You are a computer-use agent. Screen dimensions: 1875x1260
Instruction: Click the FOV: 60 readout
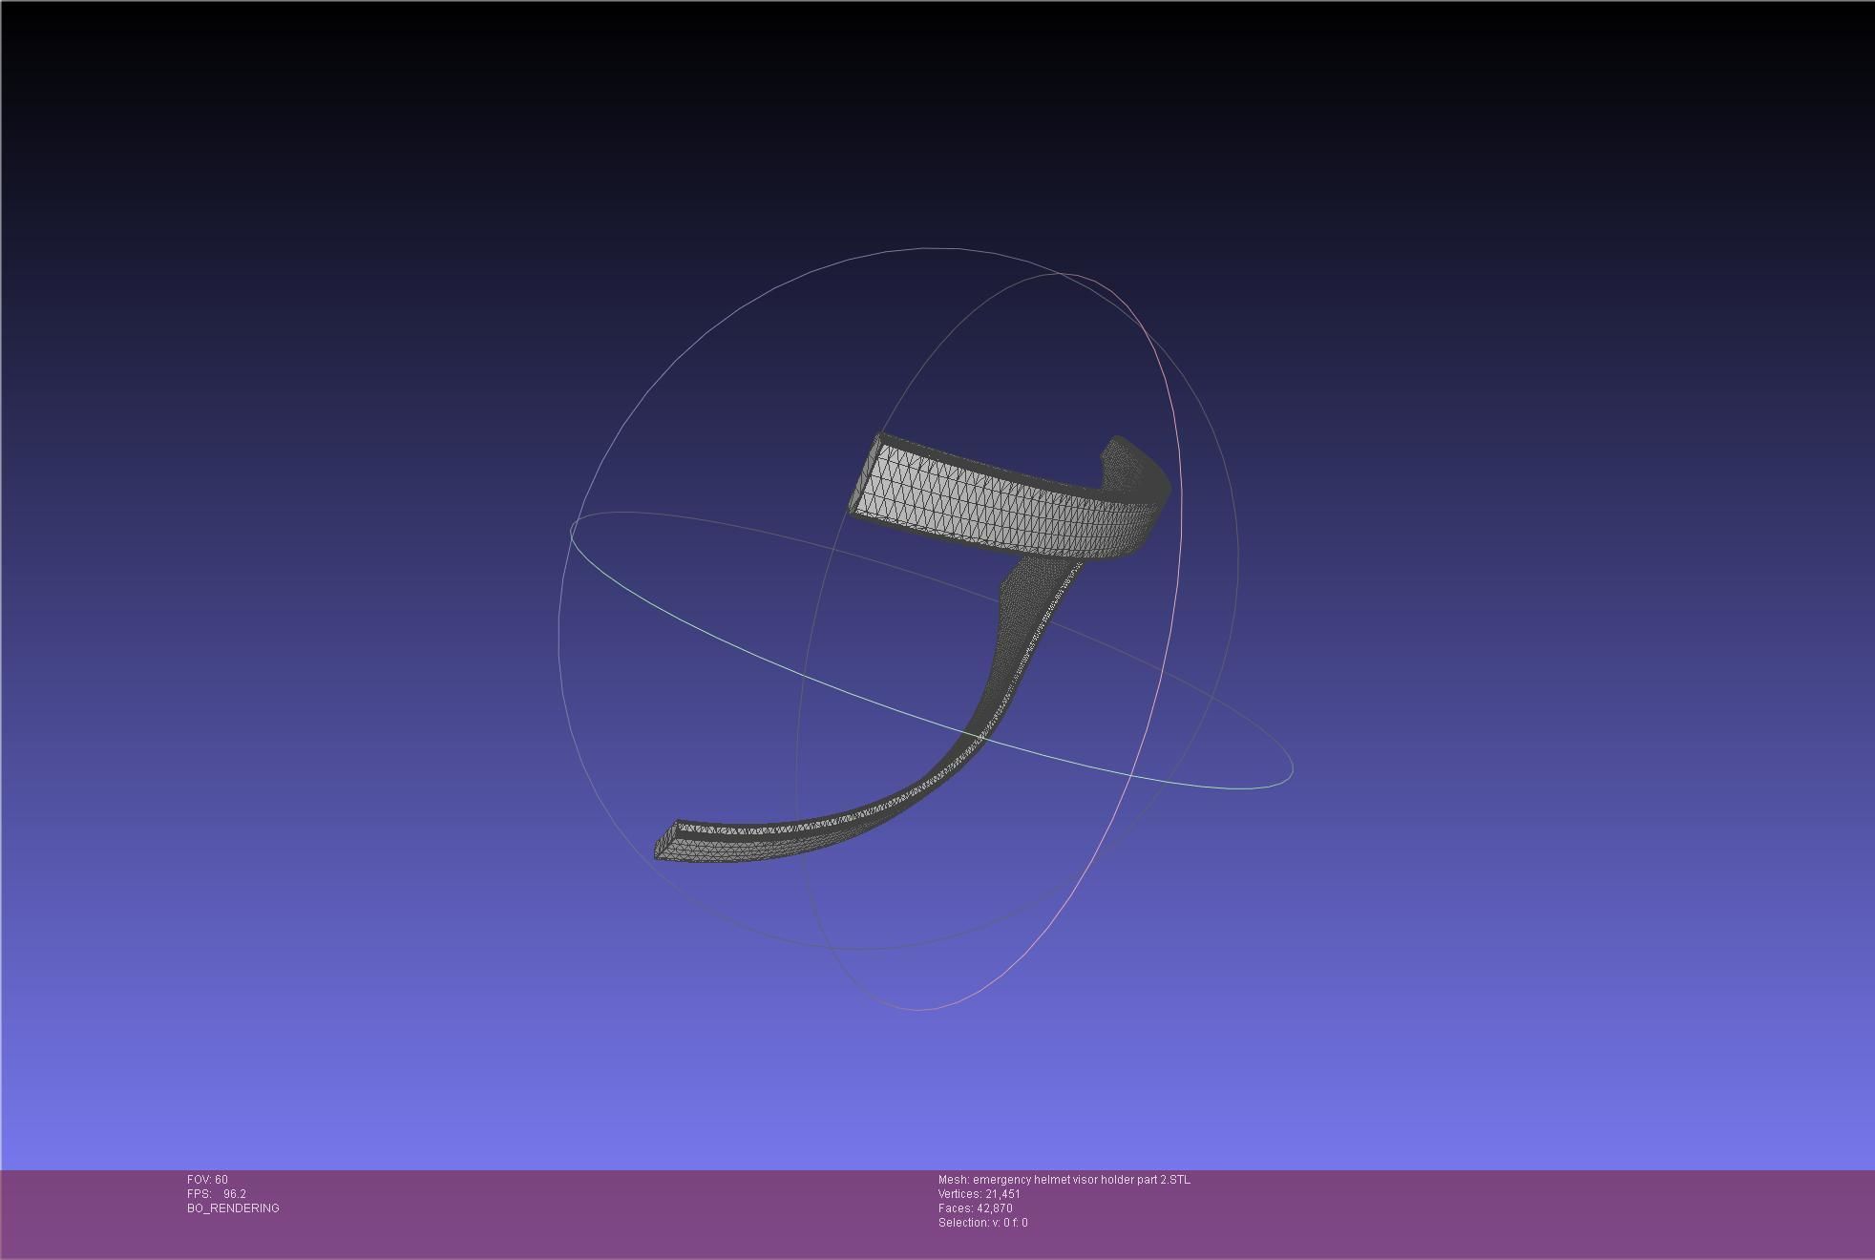pyautogui.click(x=207, y=1180)
